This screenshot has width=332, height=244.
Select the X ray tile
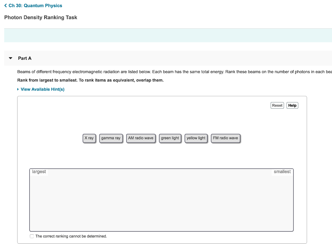(x=89, y=138)
